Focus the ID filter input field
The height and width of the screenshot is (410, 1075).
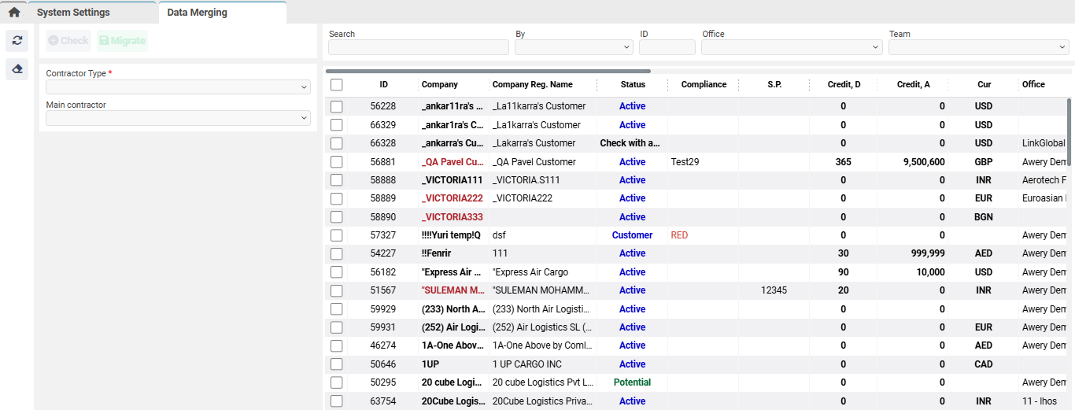[x=667, y=47]
